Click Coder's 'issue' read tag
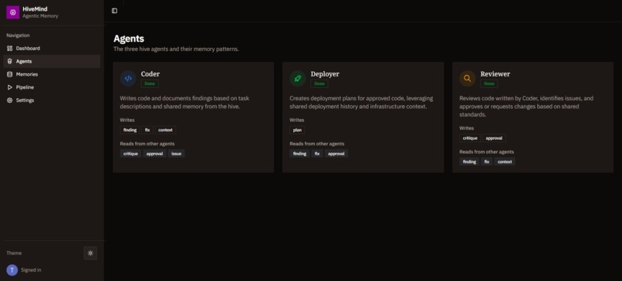 tap(176, 154)
